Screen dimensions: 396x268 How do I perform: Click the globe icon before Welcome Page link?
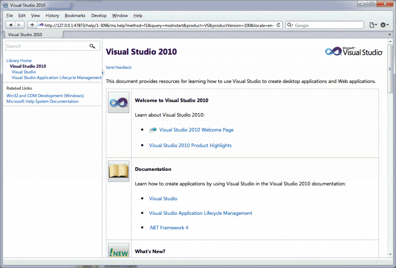point(153,130)
